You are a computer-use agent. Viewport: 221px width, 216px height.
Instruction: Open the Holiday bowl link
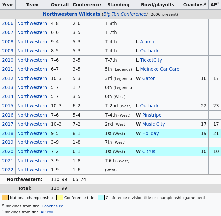tap(150, 133)
